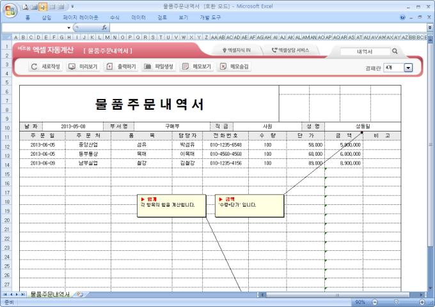Click the formula bar input
Viewport: 435px width, 307px height.
pyautogui.click(x=268, y=27)
